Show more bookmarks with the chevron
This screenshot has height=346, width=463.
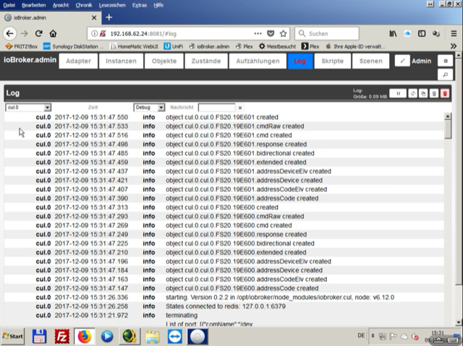point(454,46)
